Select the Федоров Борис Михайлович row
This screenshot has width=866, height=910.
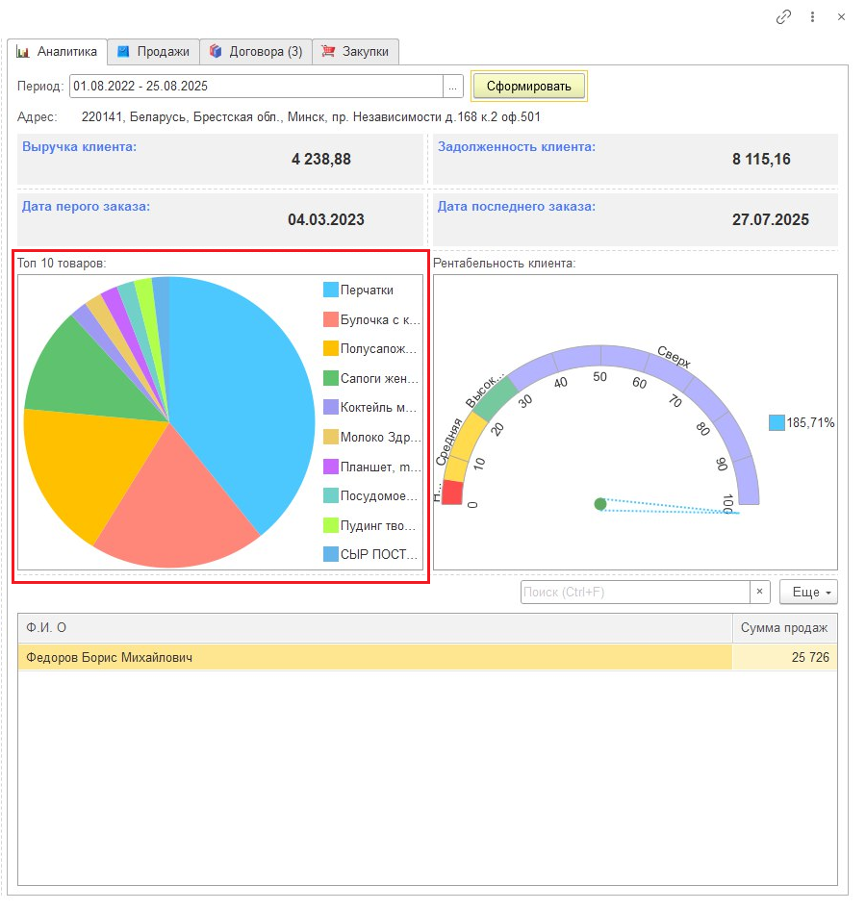[375, 657]
